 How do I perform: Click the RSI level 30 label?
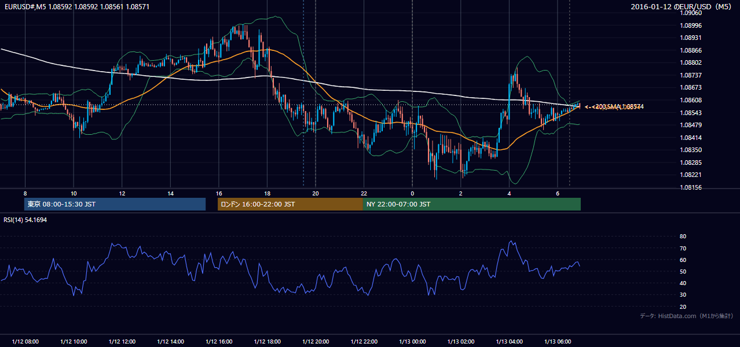683,294
